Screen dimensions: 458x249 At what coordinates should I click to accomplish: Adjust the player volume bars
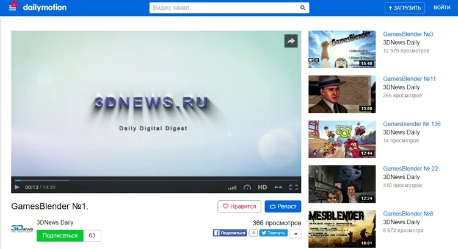tap(232, 188)
